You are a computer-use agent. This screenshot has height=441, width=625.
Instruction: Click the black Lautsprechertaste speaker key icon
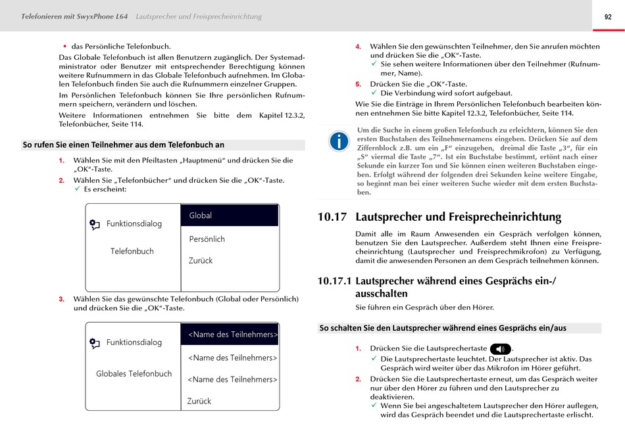click(500, 349)
